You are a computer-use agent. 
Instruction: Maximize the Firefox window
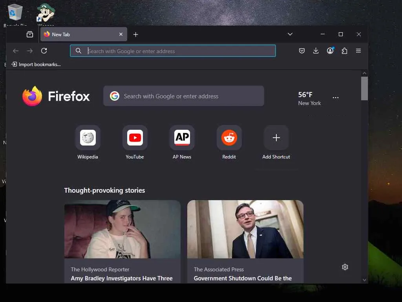click(x=341, y=34)
